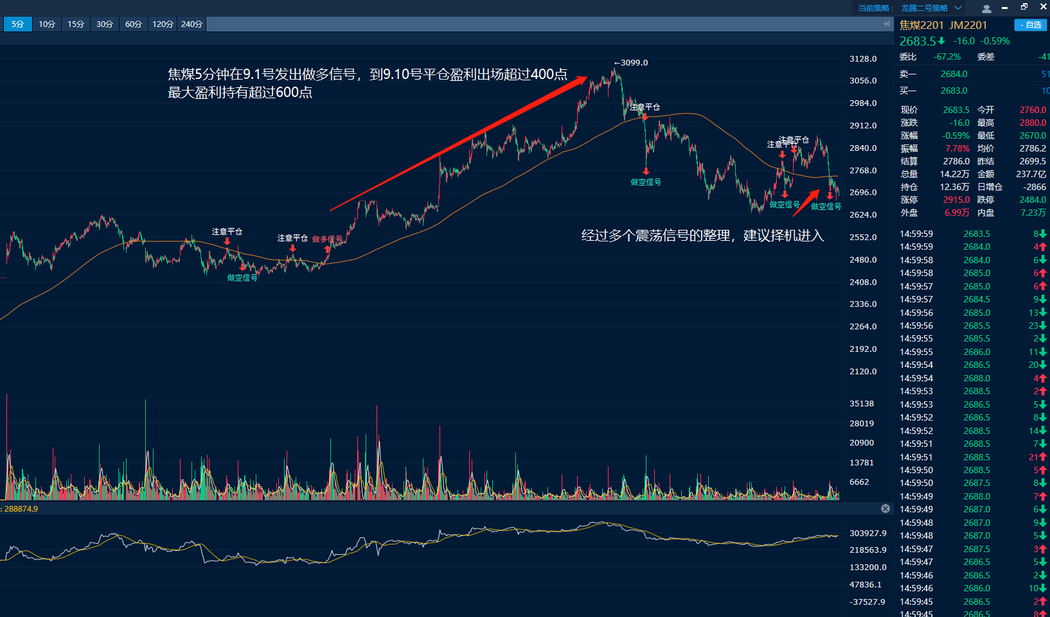
Task: Minimize the trading application window
Action: [x=1004, y=8]
